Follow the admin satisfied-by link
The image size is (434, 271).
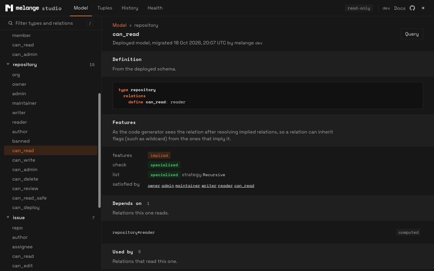pyautogui.click(x=168, y=186)
